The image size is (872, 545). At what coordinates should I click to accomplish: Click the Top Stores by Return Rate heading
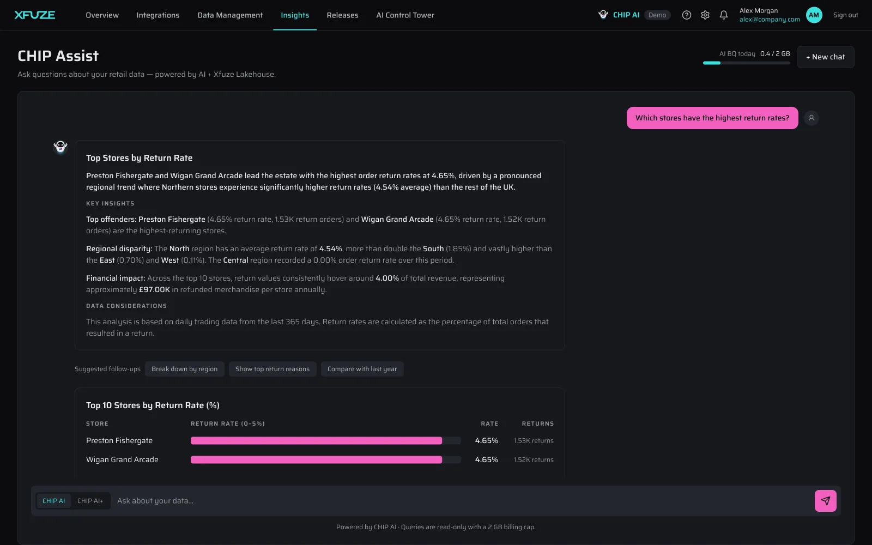139,158
